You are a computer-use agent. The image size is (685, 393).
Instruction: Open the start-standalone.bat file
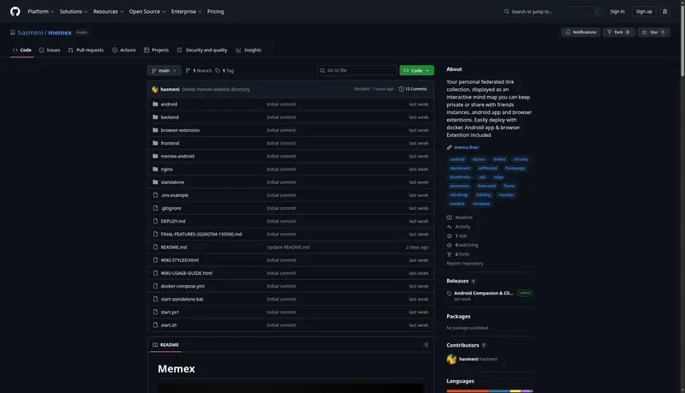coord(182,299)
